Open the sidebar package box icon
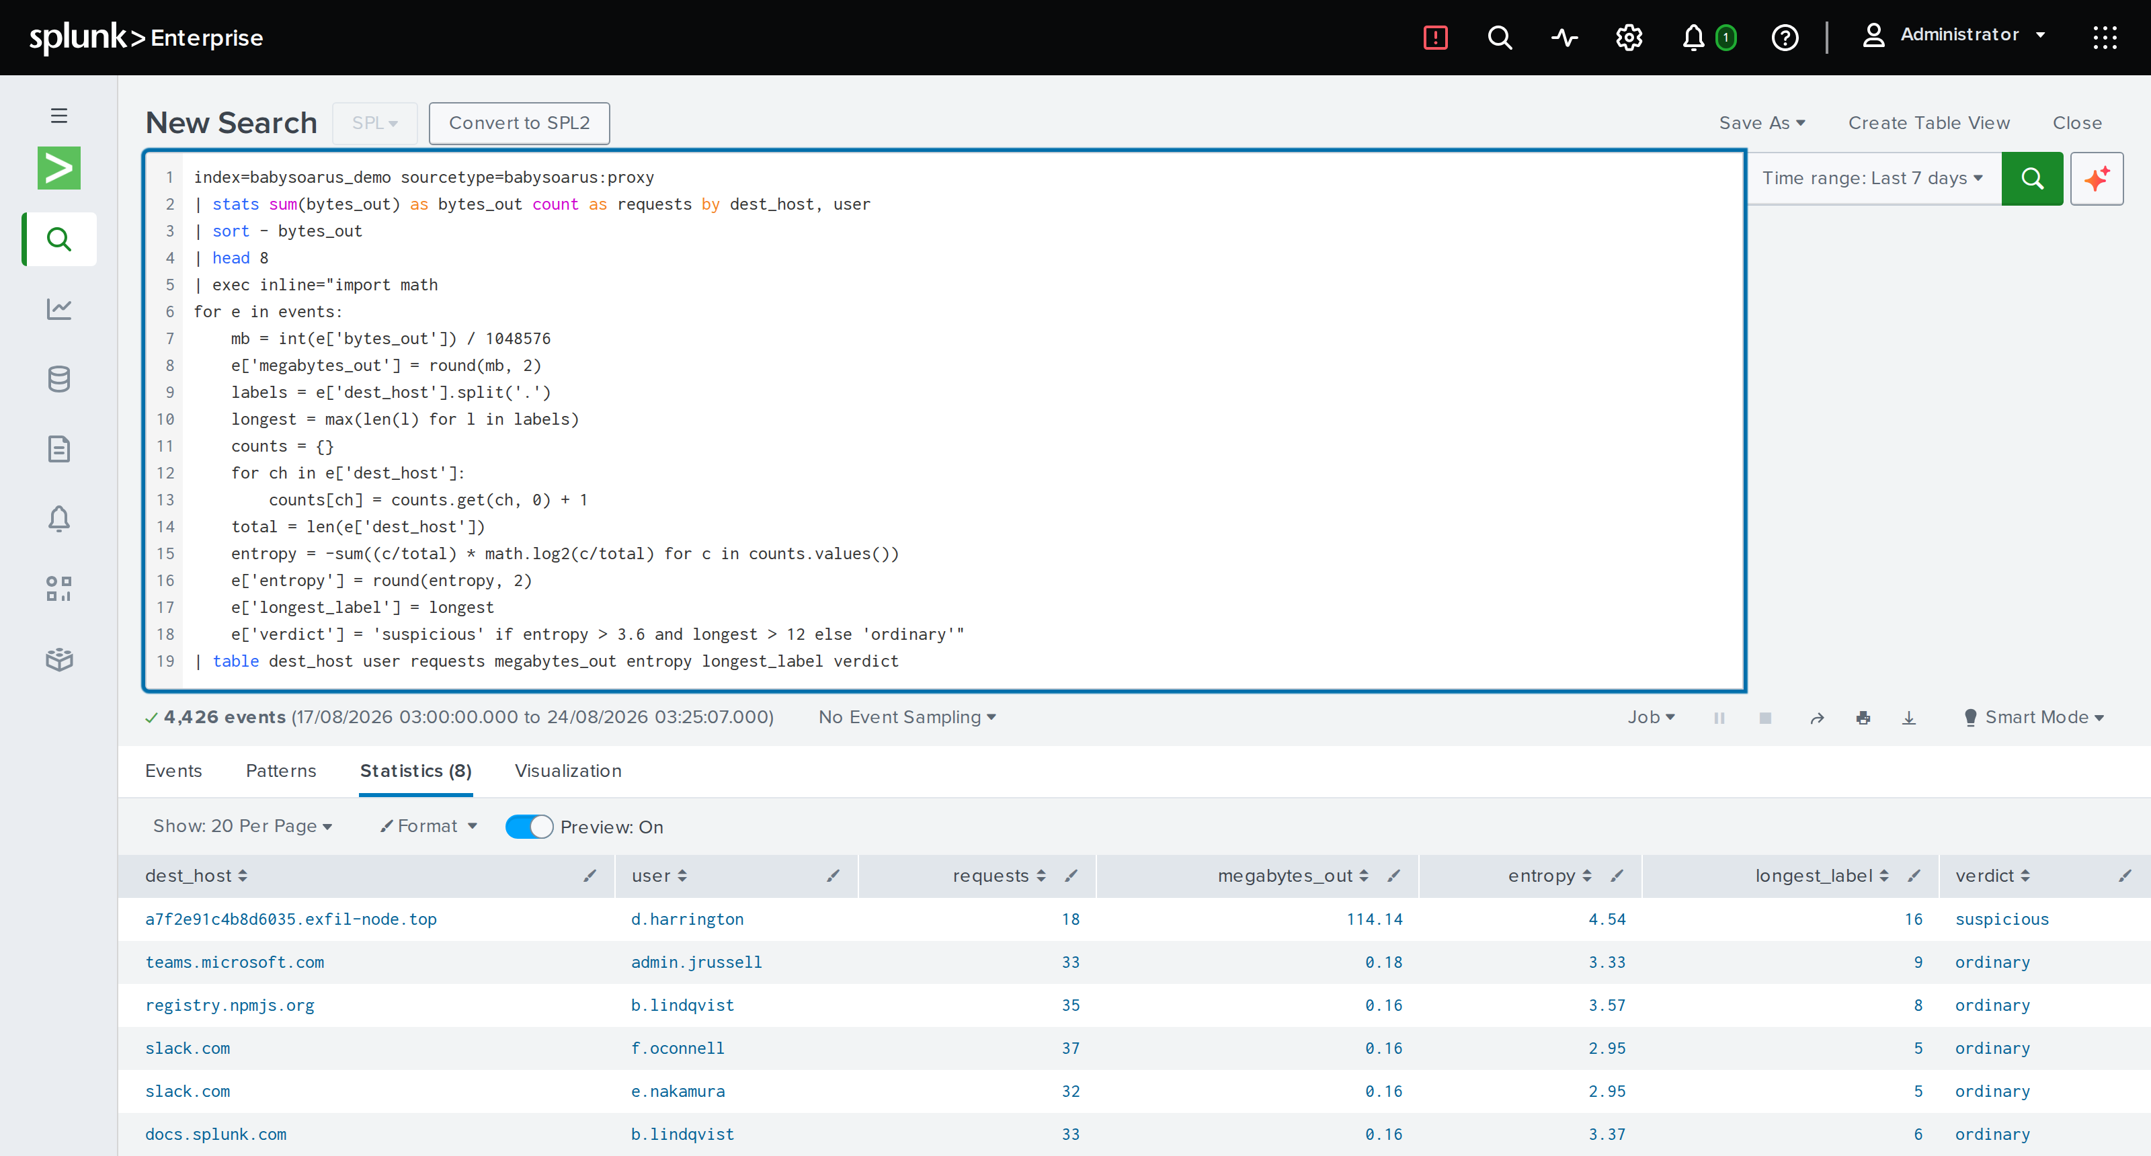Screen dimensions: 2151x1156 click(x=58, y=659)
